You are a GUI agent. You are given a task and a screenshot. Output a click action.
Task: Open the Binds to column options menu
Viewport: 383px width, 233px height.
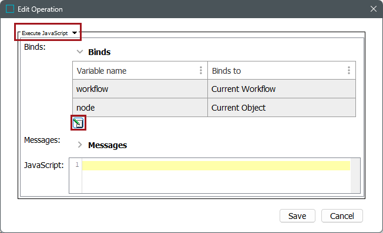click(349, 70)
